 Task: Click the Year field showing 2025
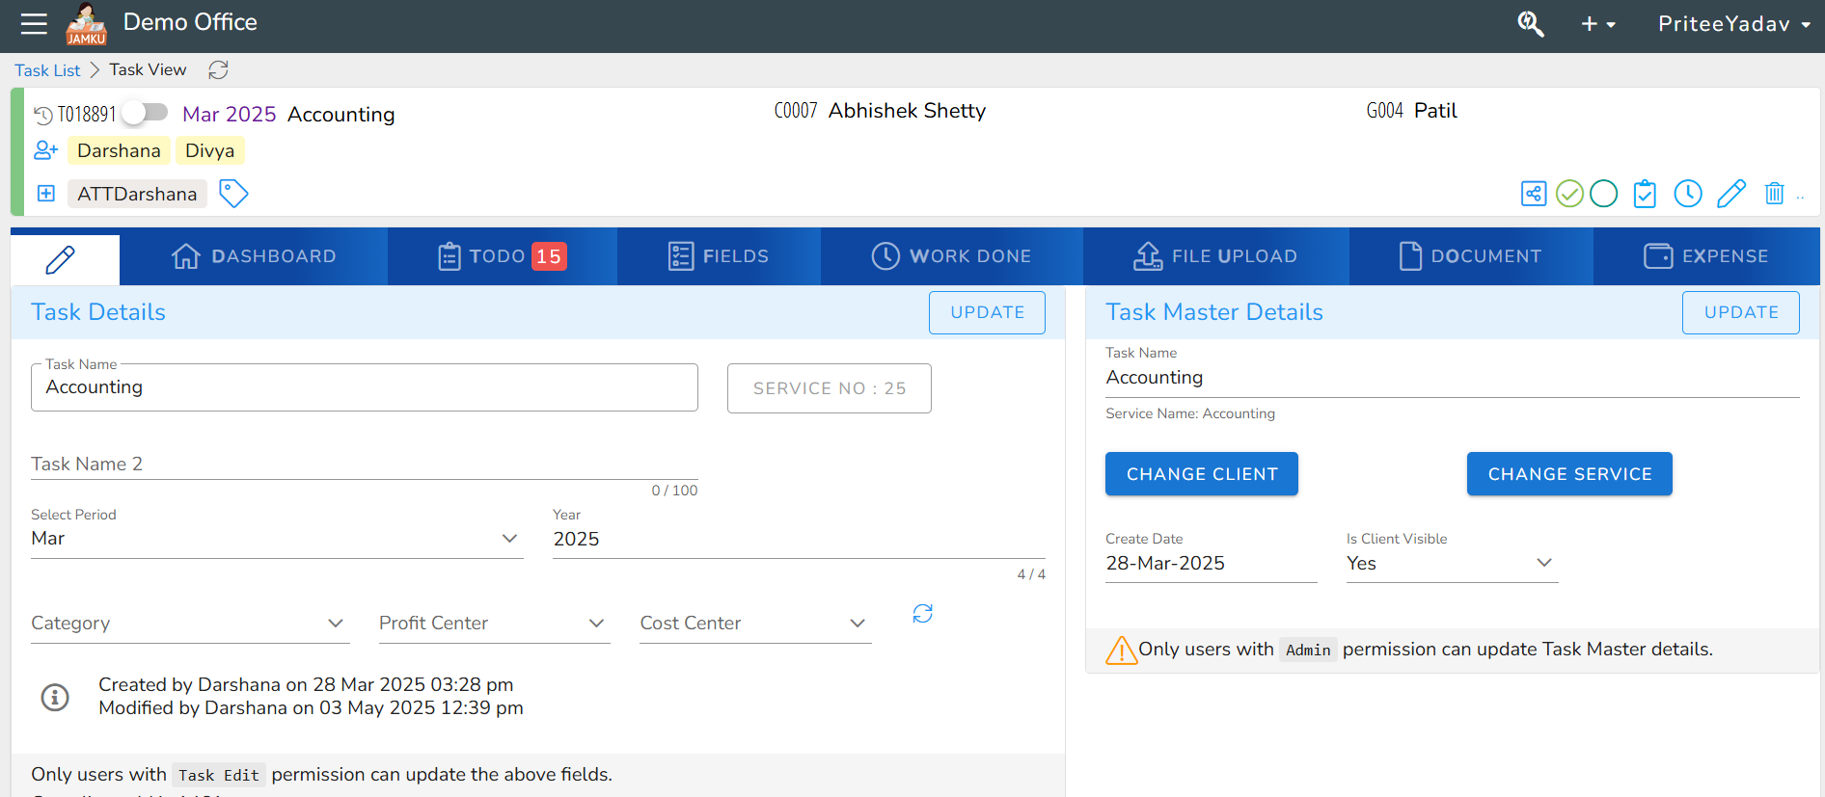click(x=799, y=540)
